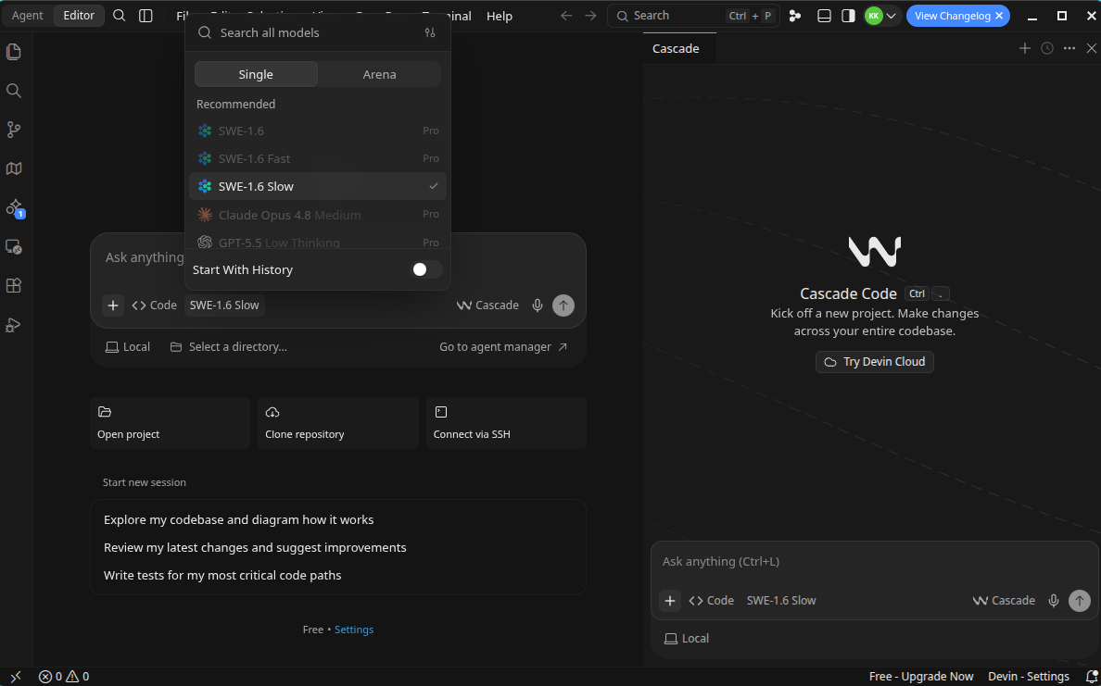Viewport: 1101px width, 686px height.
Task: Open the Extensions blocks icon
Action: click(13, 285)
